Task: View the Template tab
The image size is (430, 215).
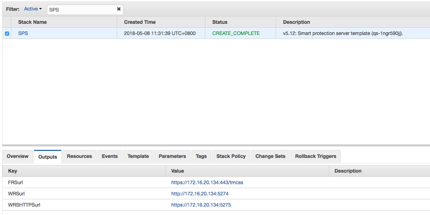Action: pyautogui.click(x=138, y=156)
